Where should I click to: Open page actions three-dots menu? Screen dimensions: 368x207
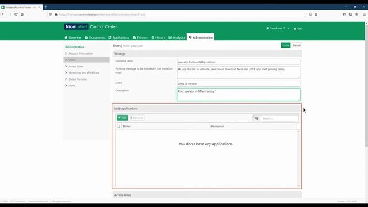click(x=305, y=14)
